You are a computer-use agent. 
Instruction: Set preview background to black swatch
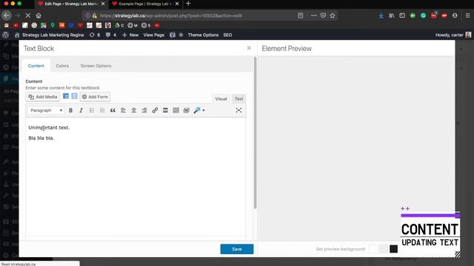393,249
